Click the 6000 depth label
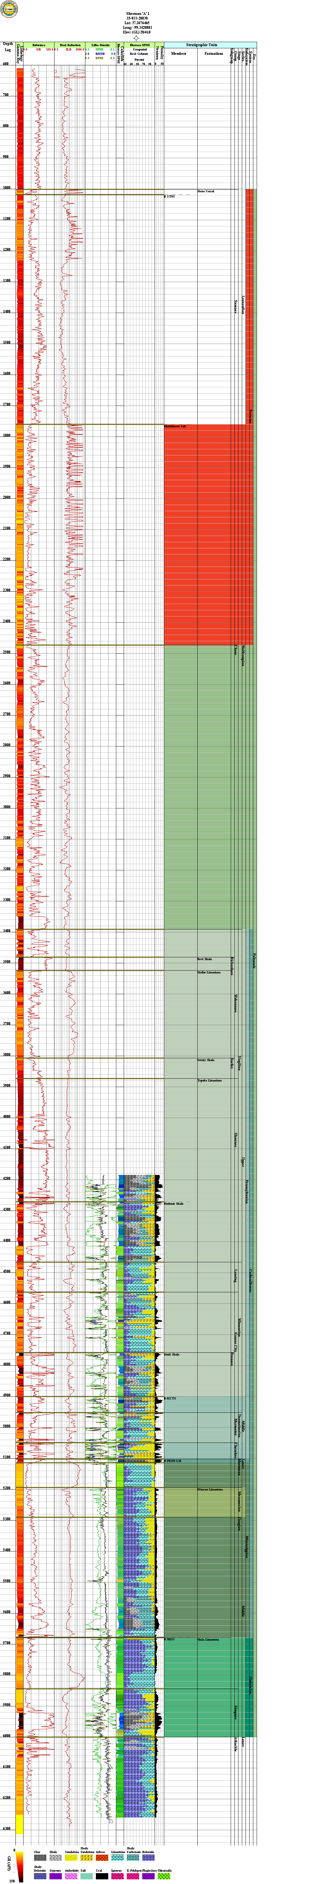Viewport: 334px width, 1884px height. pos(6,1736)
